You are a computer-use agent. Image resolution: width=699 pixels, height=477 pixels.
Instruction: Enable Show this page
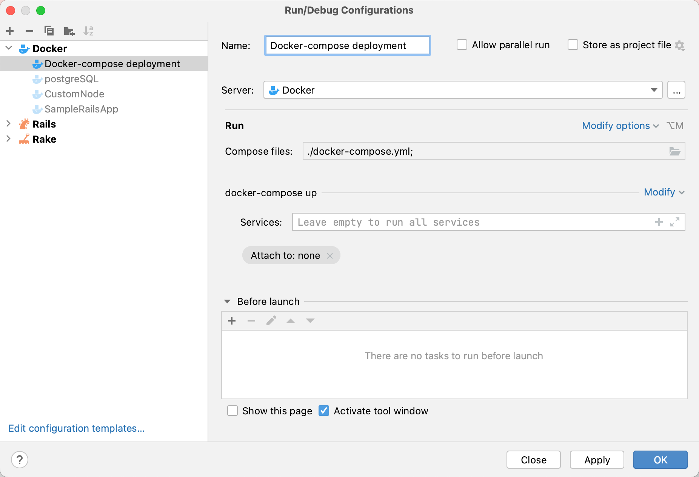coord(232,411)
